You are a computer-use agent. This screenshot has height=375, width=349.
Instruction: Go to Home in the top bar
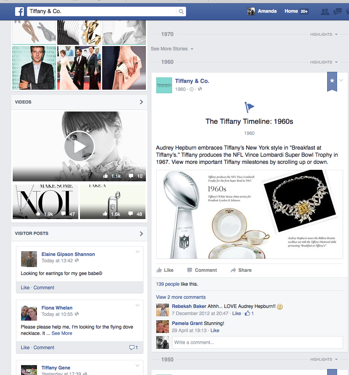291,11
